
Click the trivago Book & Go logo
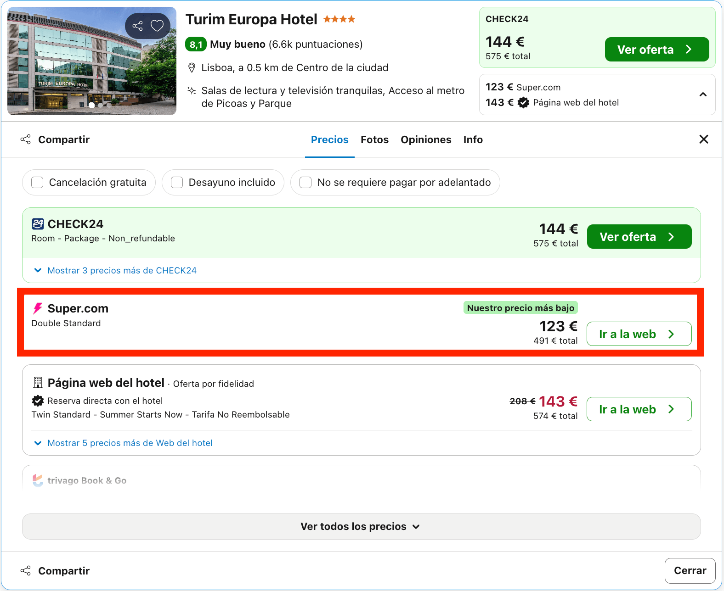(38, 480)
